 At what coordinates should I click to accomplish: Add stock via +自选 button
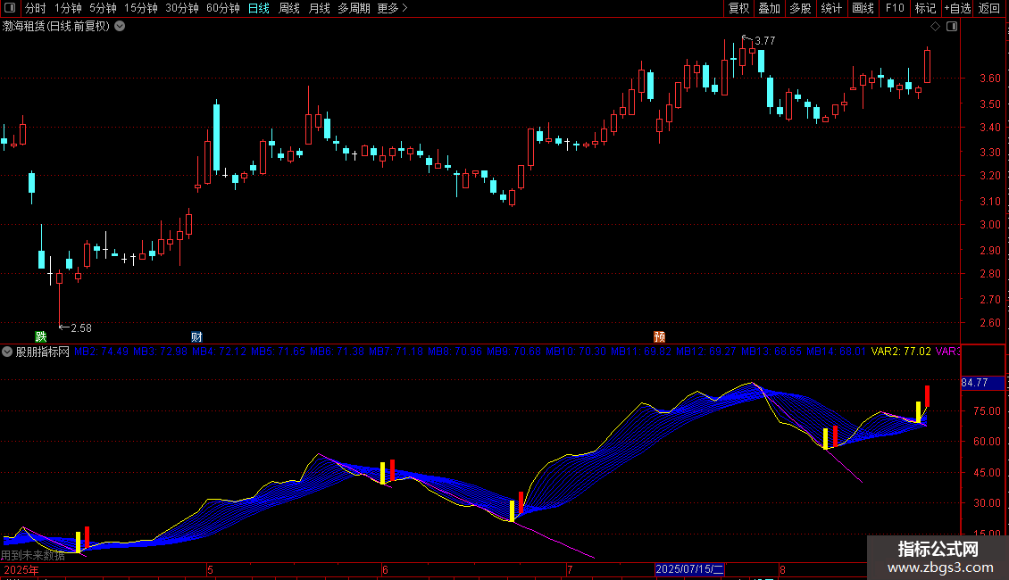957,8
